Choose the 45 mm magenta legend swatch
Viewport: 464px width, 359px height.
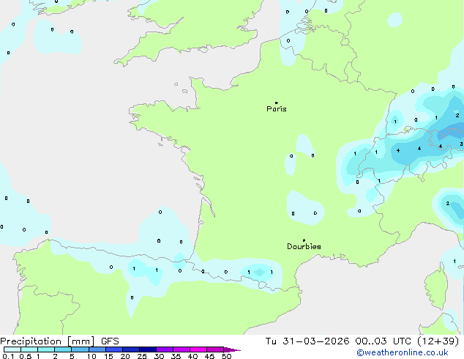(x=215, y=349)
